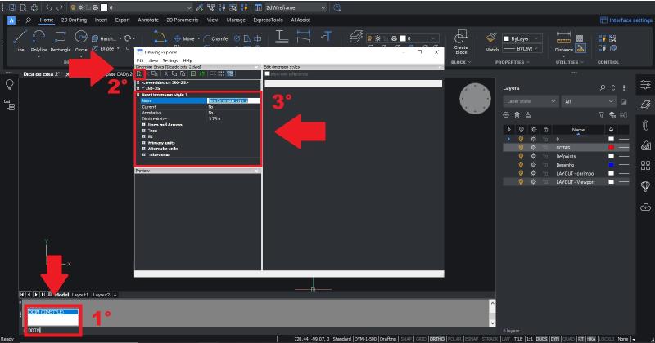This screenshot has width=655, height=343.
Task: Switch to the Layout1 tab
Action: [x=79, y=294]
